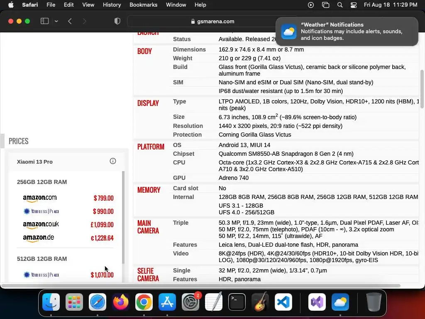Launch Visual Studio Code from the Dock

283,302
